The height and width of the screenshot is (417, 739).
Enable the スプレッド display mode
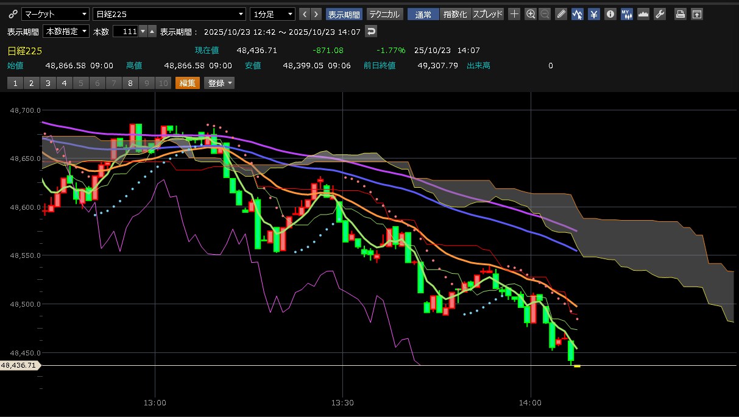coord(488,14)
